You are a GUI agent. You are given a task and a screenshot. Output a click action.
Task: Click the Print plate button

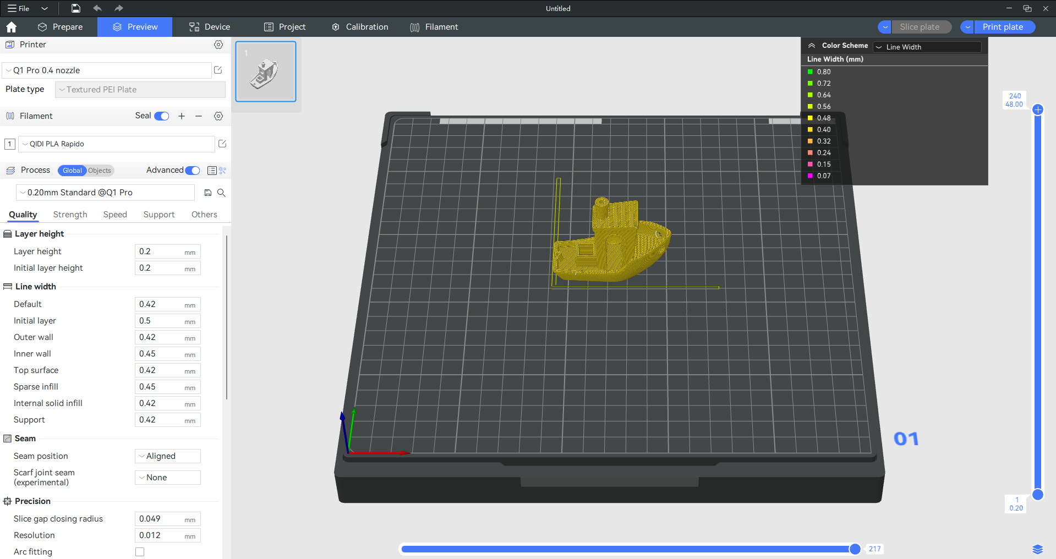tap(1003, 27)
